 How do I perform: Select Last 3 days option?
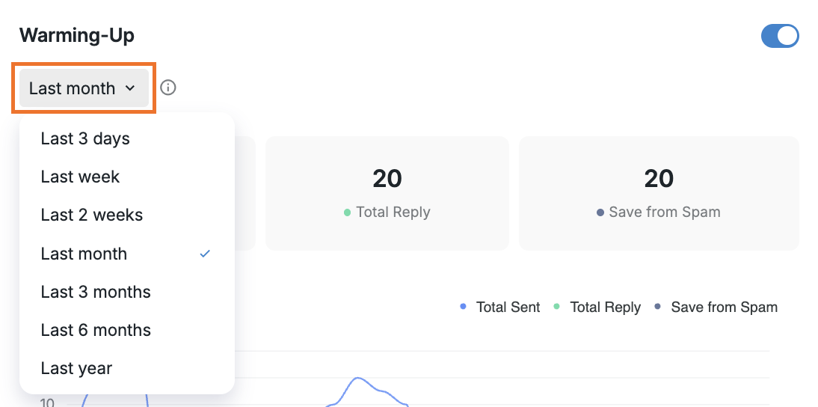click(85, 139)
